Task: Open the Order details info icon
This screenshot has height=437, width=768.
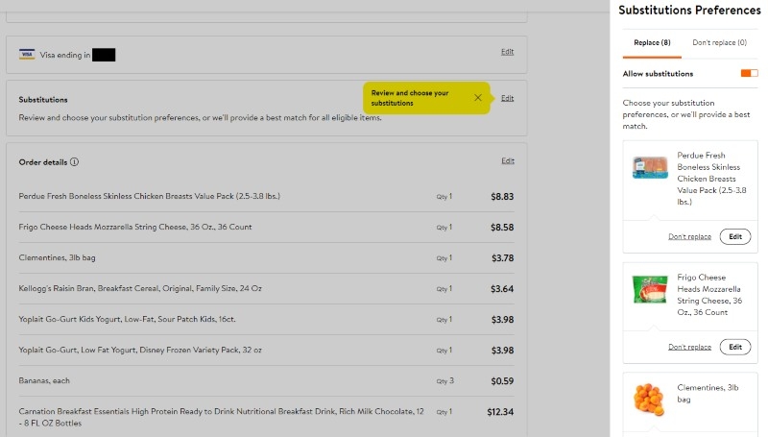Action: [74, 161]
